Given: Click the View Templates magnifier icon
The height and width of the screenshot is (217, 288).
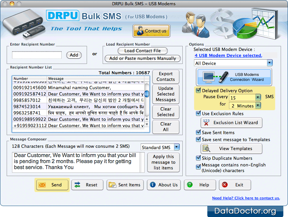Looking at the screenshot, I should 206,148.
